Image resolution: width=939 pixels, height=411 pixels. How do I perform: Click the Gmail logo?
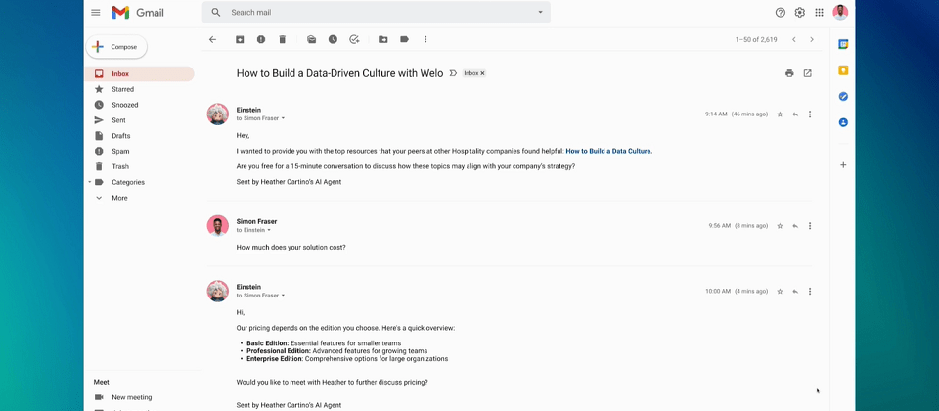[x=137, y=12]
